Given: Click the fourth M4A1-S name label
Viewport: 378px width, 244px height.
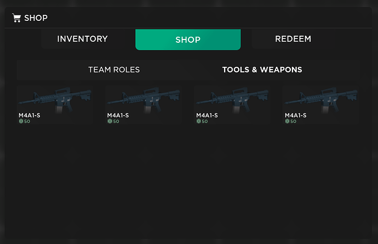Looking at the screenshot, I should tap(296, 115).
